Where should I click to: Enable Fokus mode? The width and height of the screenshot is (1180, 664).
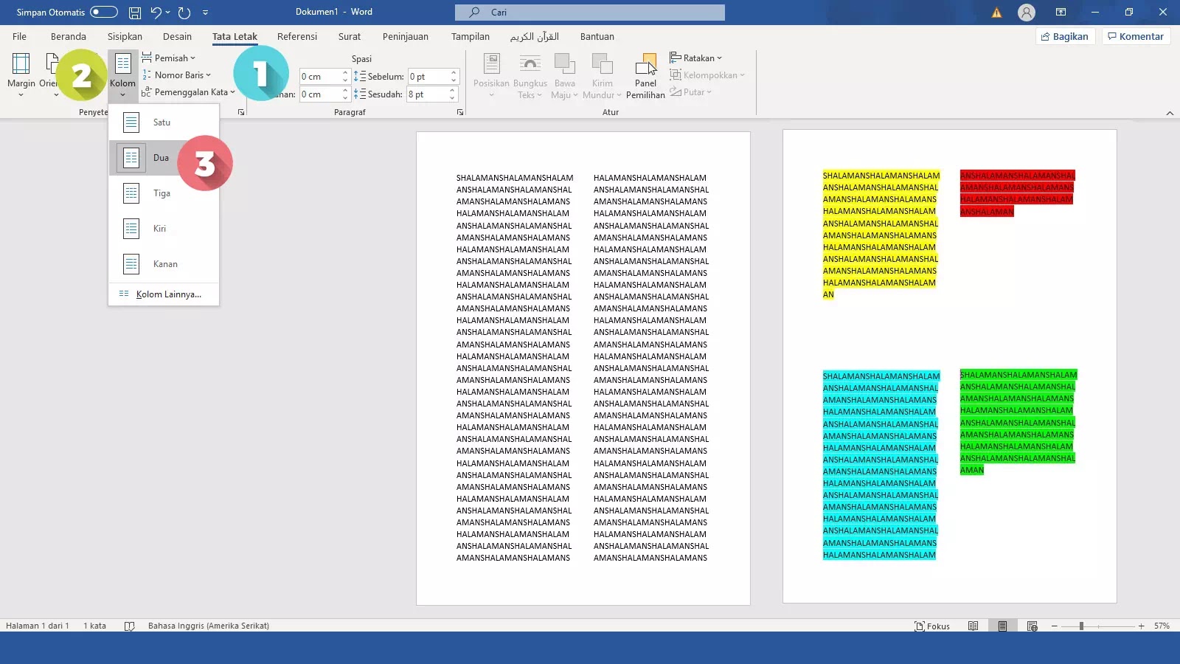pos(932,626)
